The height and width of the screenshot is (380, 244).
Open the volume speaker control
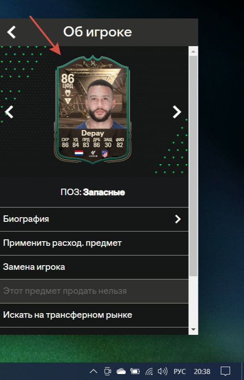coord(162,371)
